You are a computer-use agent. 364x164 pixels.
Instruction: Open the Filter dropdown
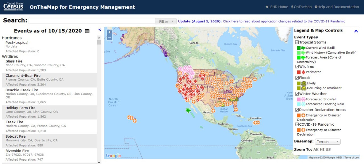tap(166, 21)
